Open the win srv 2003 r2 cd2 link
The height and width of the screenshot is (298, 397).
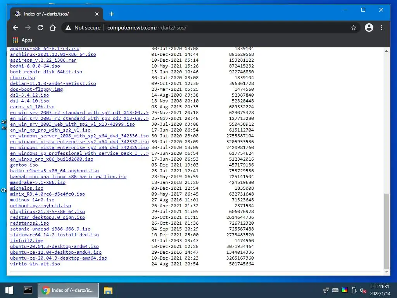(79, 118)
